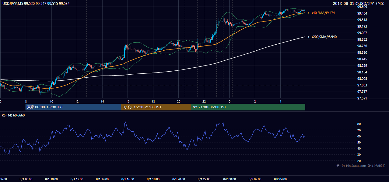Click the HistData.com data source credit

click(x=361, y=166)
